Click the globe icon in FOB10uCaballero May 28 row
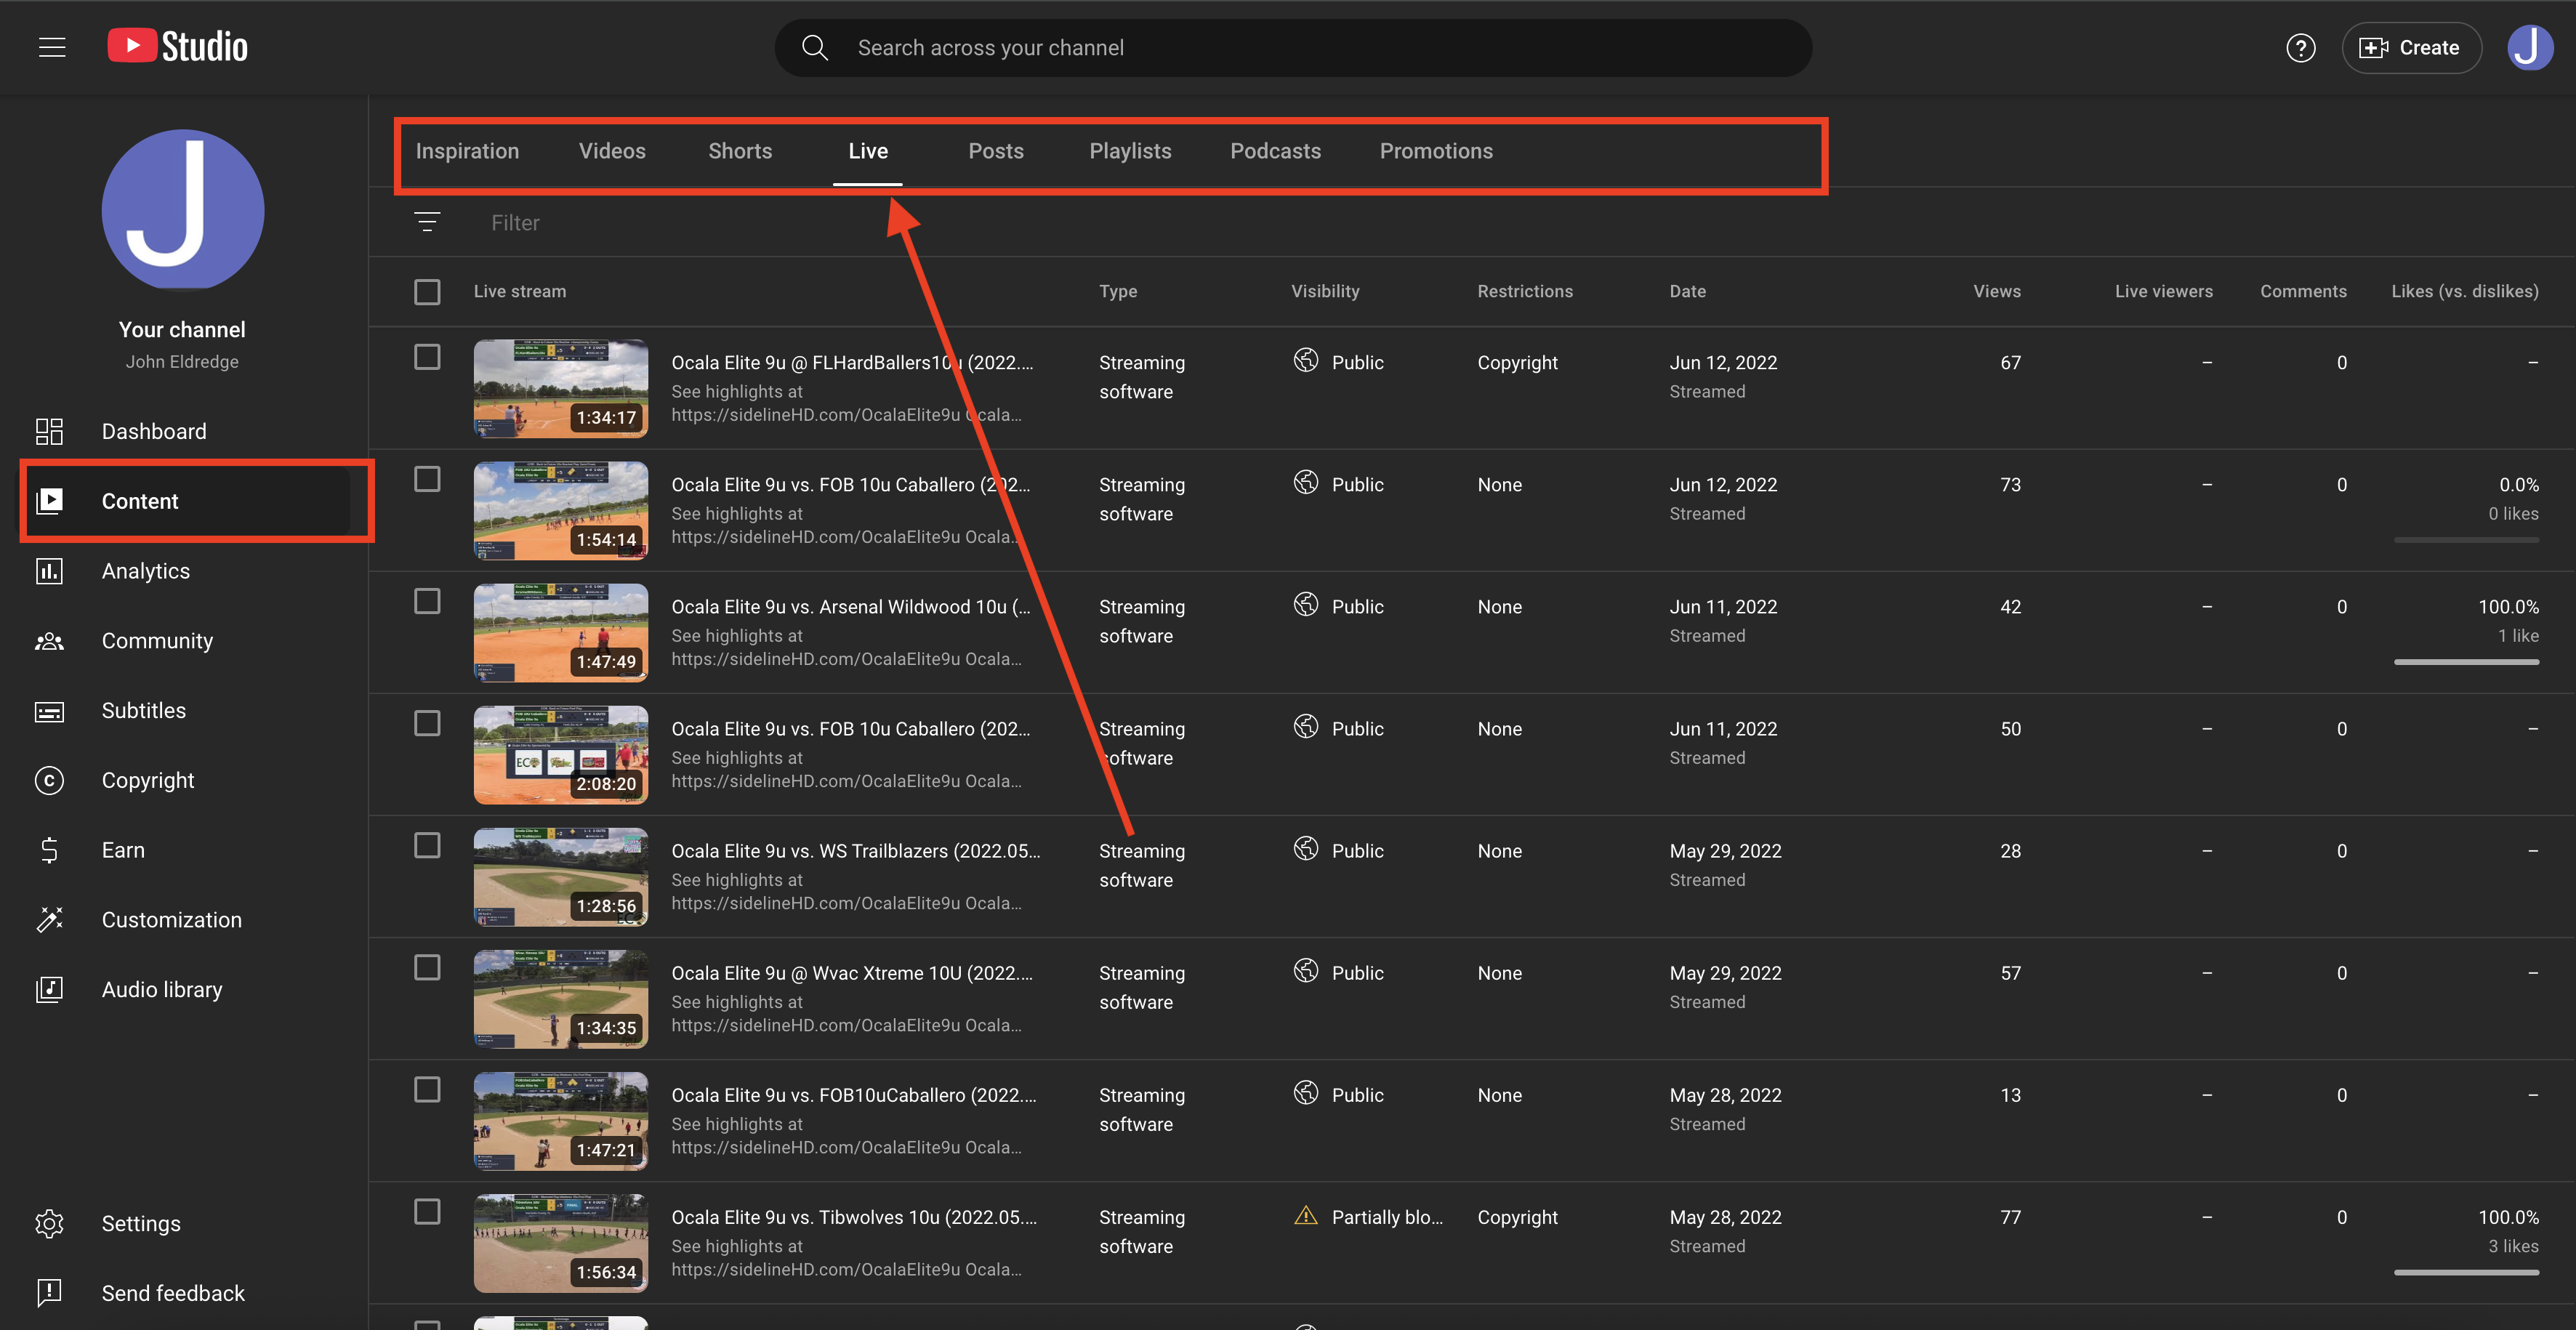 [1305, 1092]
